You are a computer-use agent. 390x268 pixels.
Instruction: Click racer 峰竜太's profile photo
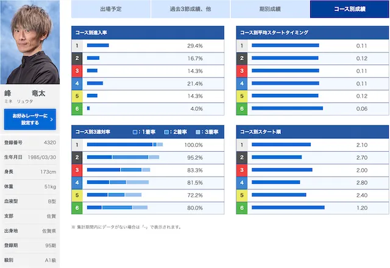tap(30, 42)
